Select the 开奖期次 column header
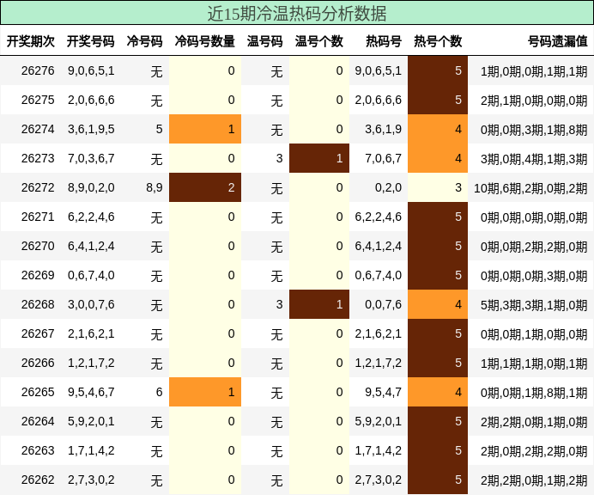 point(31,41)
